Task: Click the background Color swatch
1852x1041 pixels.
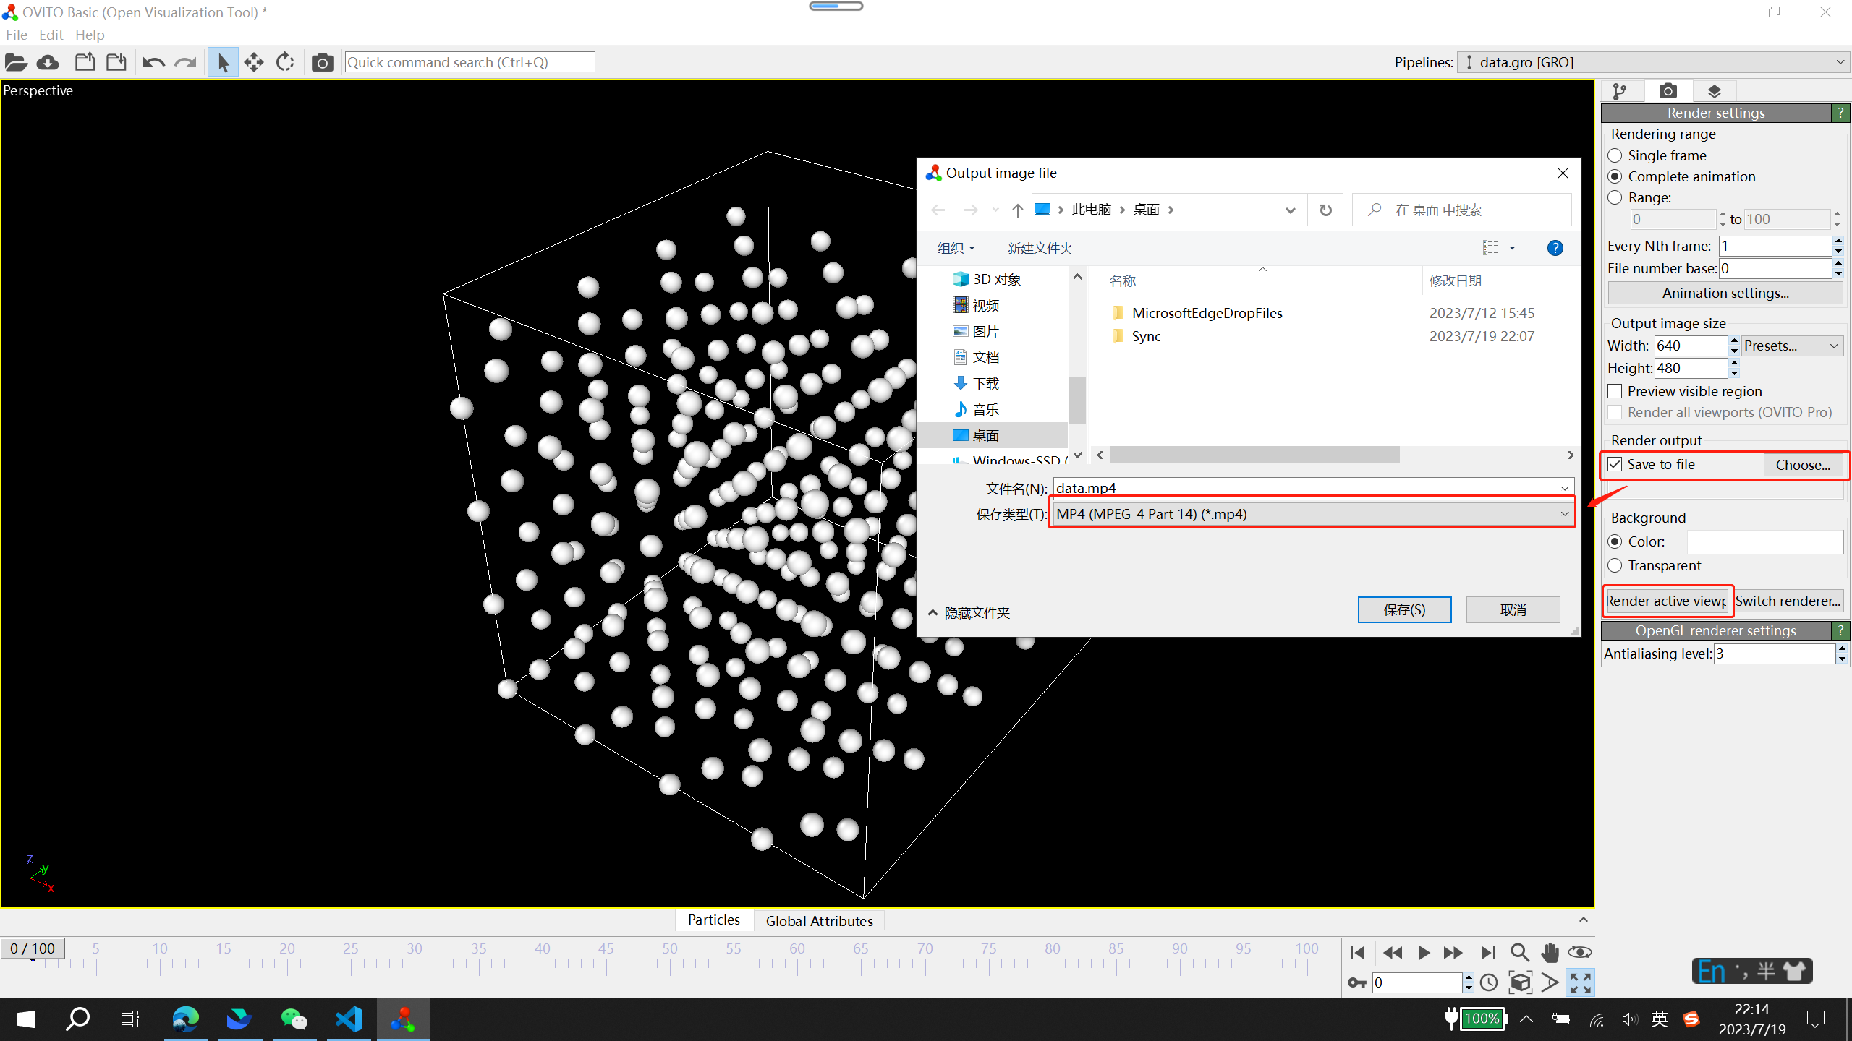Action: [1764, 541]
